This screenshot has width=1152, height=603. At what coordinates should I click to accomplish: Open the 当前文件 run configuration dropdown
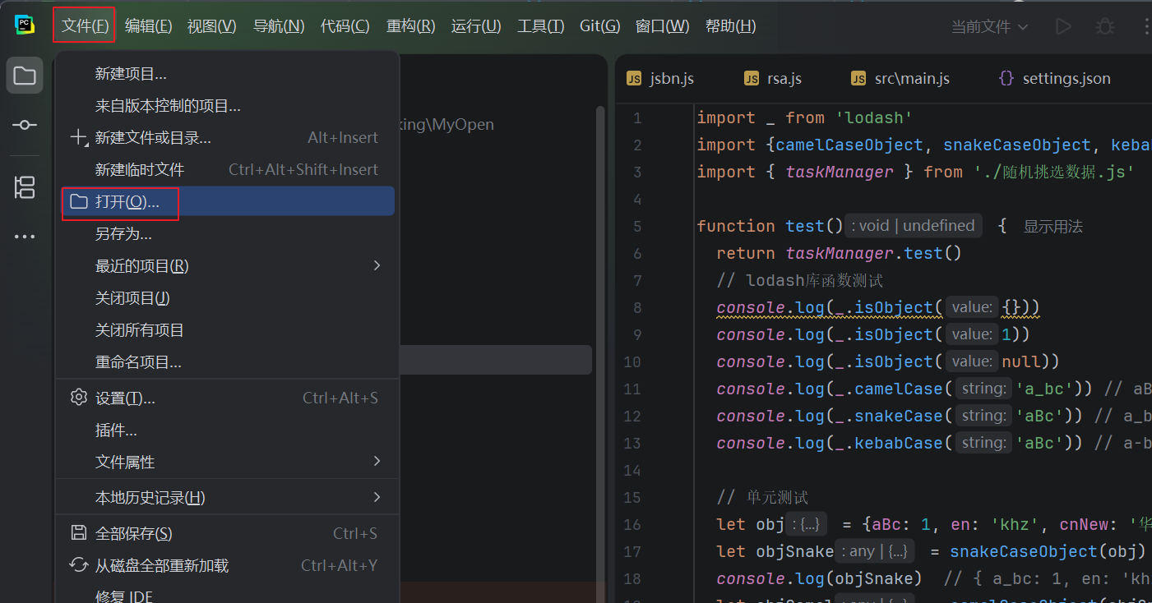(990, 26)
